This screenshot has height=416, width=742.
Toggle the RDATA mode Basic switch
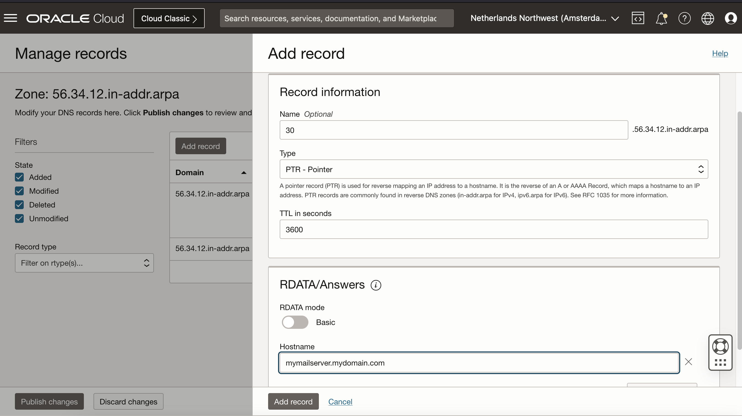[x=295, y=322]
